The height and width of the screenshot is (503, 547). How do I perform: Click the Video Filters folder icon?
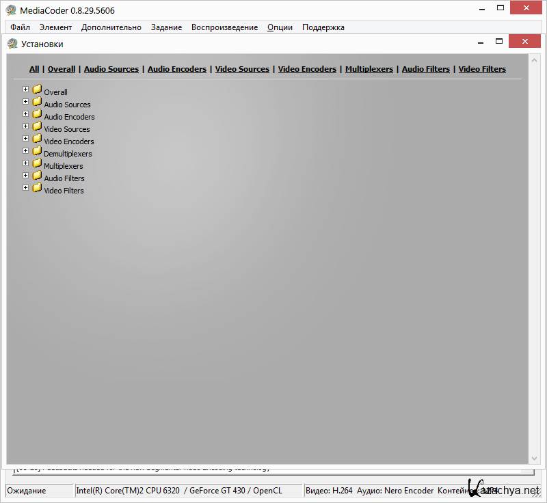point(37,188)
